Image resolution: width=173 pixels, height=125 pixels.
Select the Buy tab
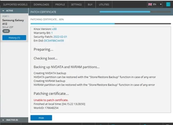(x=90, y=5)
